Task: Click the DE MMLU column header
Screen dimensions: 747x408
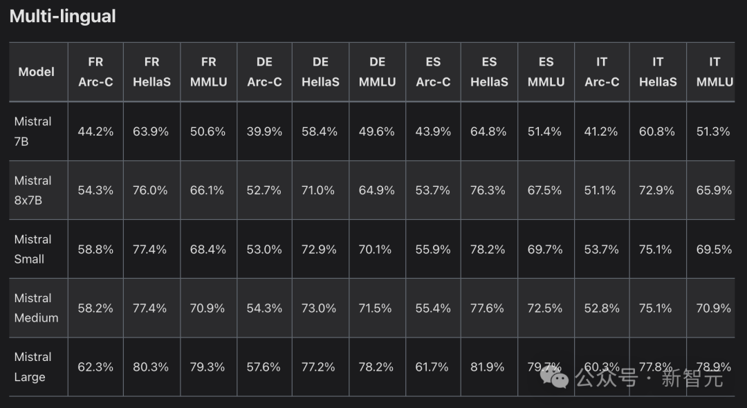Action: coord(377,72)
